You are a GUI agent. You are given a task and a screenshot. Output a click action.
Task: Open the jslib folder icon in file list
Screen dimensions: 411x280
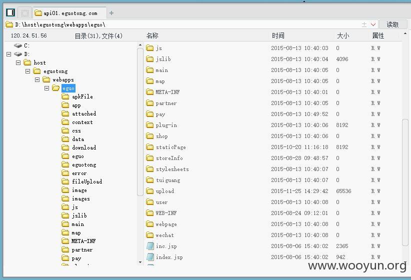[x=149, y=59]
